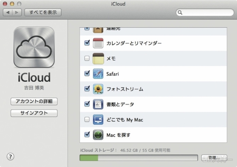
Task: Uncheck the Safari sync checkbox
Action: [87, 74]
